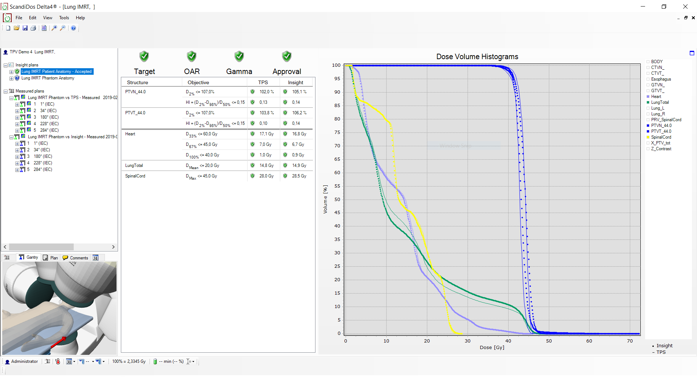Open help with the blue question icon

pyautogui.click(x=73, y=28)
